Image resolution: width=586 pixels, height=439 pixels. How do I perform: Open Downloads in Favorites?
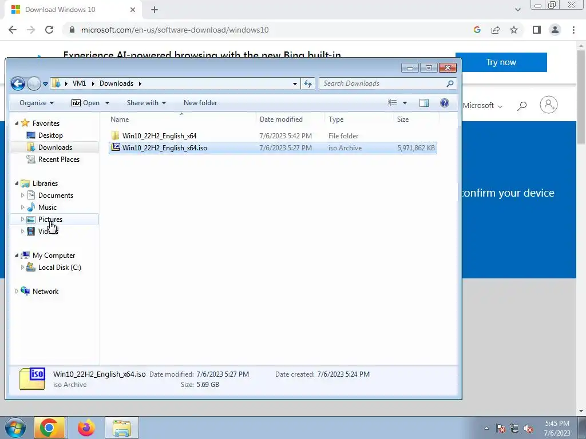[x=55, y=147]
